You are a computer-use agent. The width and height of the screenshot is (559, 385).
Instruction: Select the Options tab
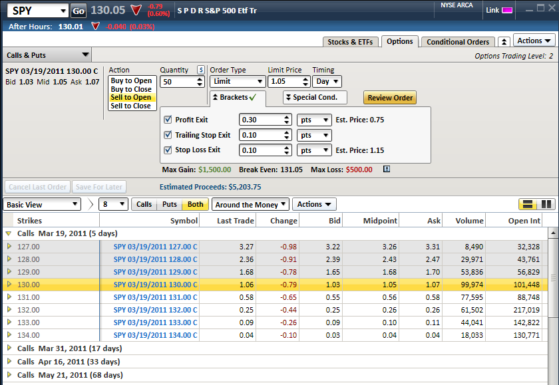[400, 41]
